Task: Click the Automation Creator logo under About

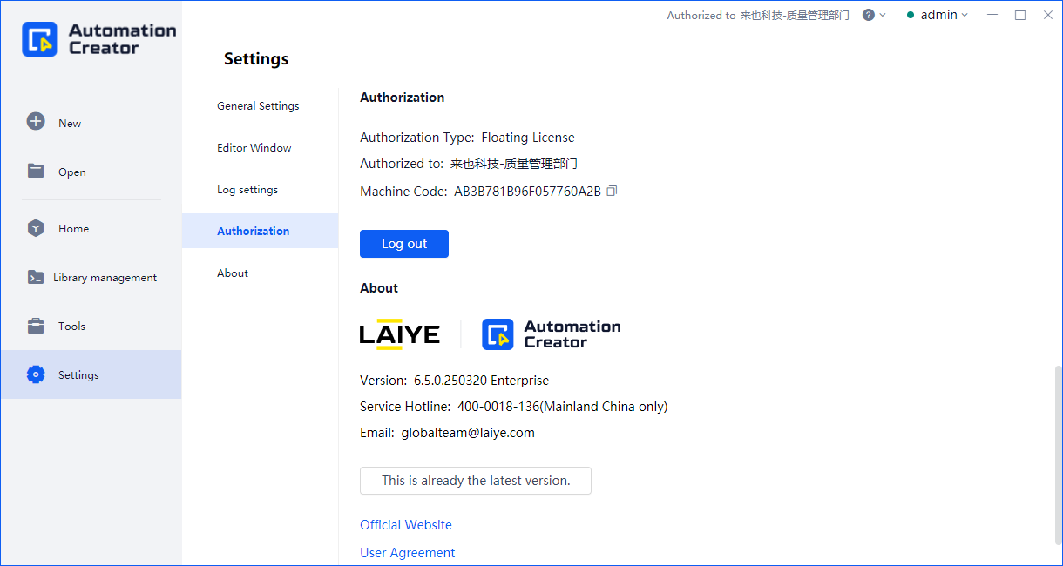Action: coord(552,334)
